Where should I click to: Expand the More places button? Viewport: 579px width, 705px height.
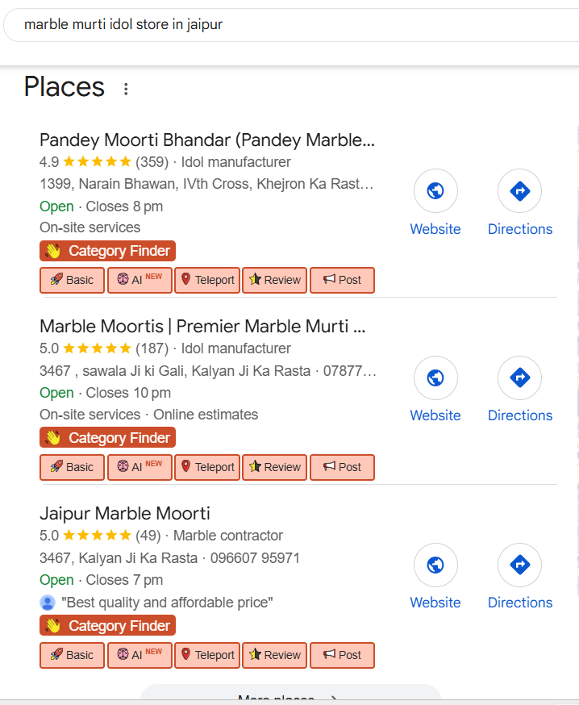[x=290, y=697]
